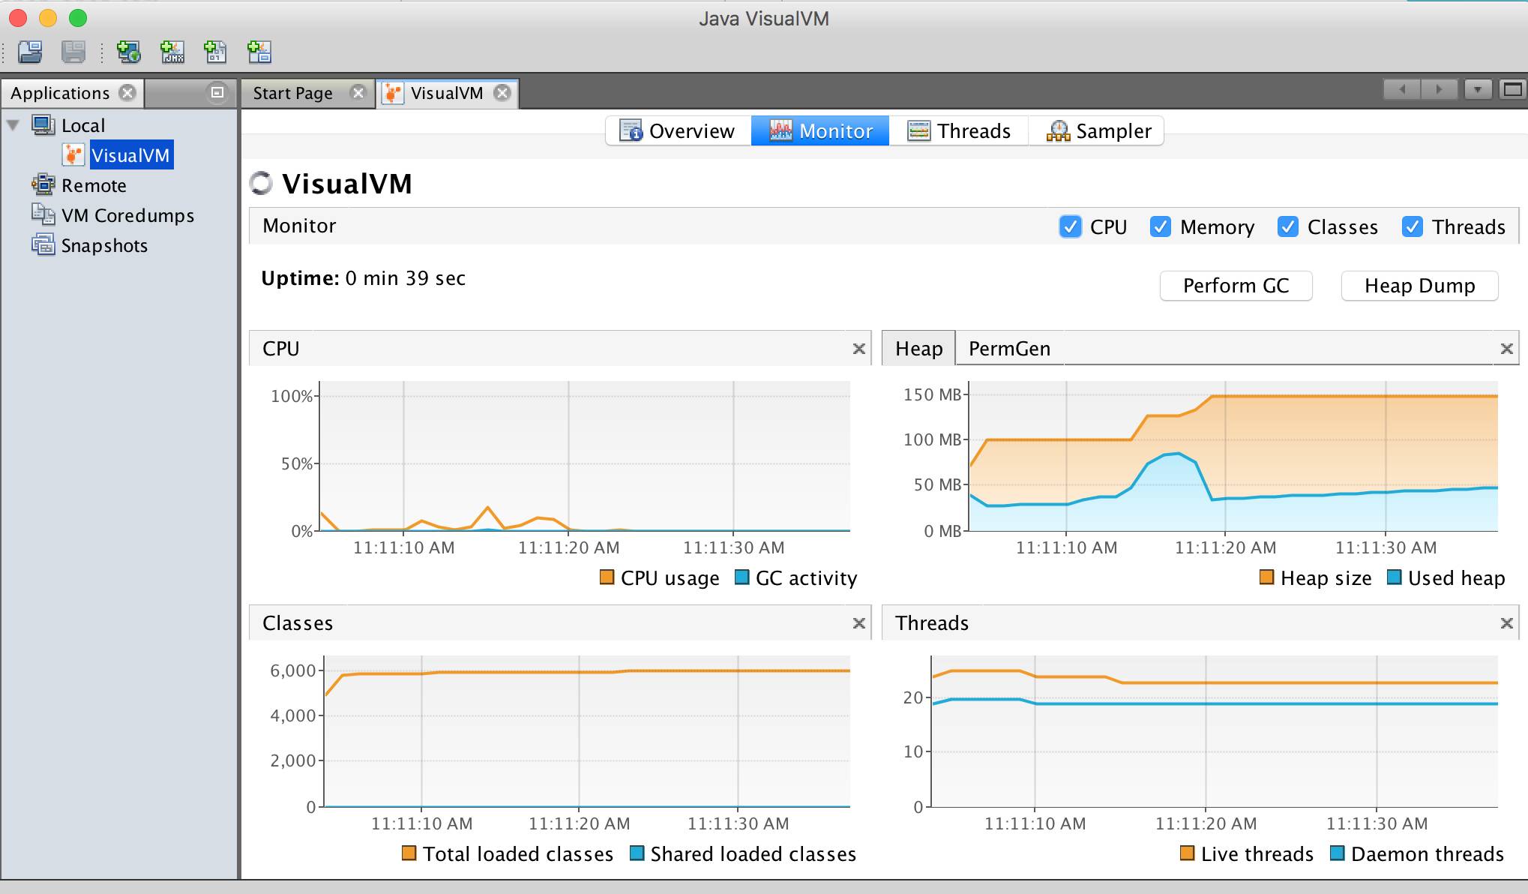Select the Snapshots item in the Applications tree
Viewport: 1528px width, 894px height.
tap(103, 245)
